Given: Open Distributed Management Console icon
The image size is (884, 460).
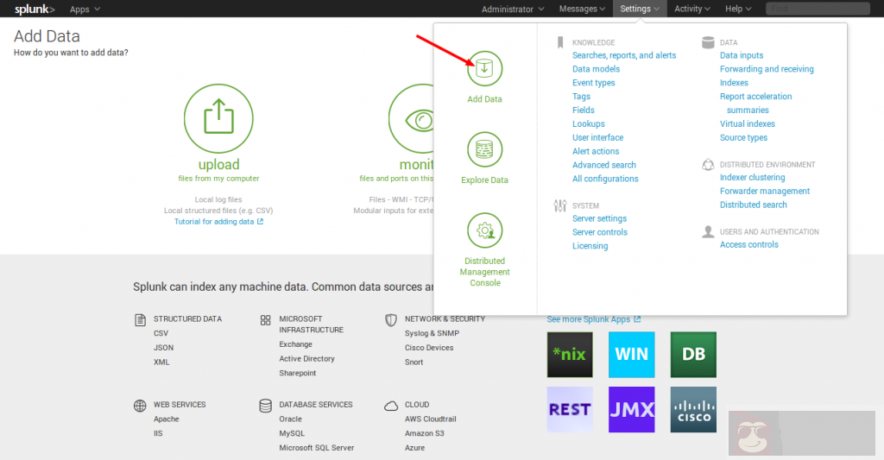Looking at the screenshot, I should coord(484,230).
